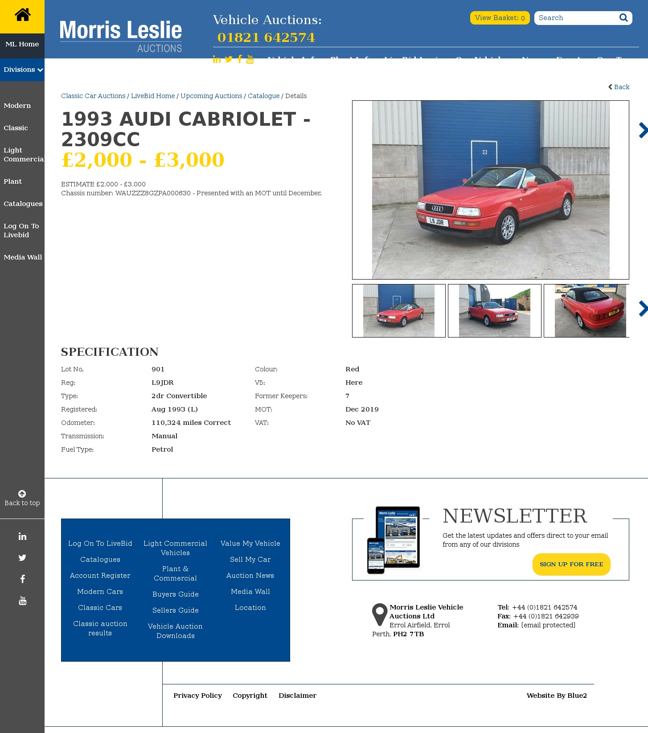Open Catalogue breadcrumb link
648x733 pixels.
point(264,96)
